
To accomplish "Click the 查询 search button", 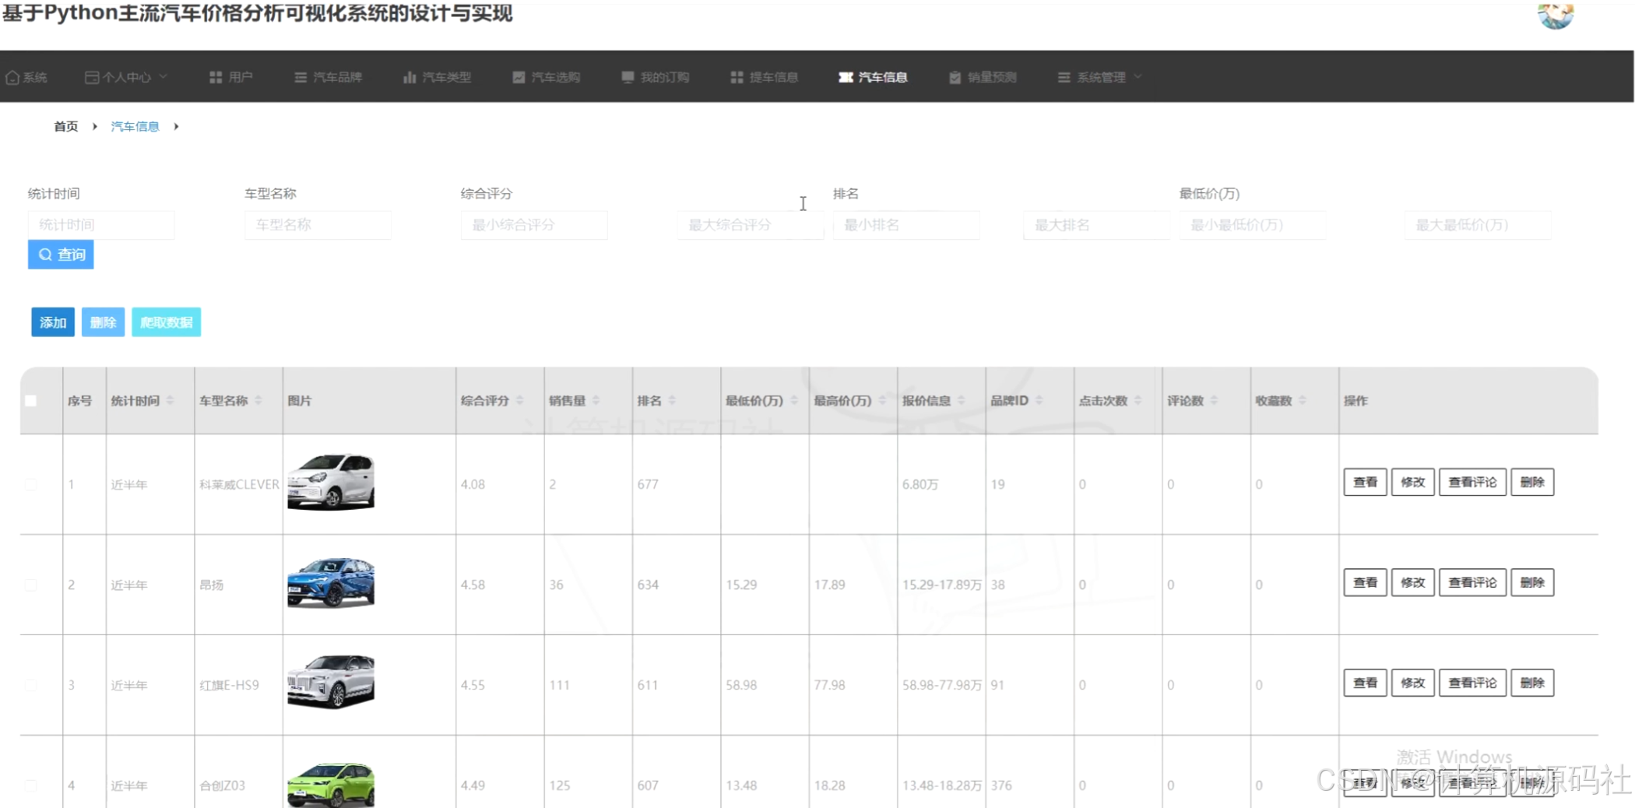I will pos(61,255).
